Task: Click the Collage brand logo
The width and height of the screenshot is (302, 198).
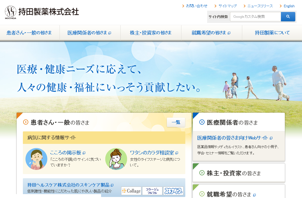Action: (x=131, y=191)
